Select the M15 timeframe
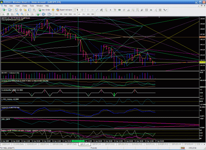The image size is (206, 150). click(66, 14)
